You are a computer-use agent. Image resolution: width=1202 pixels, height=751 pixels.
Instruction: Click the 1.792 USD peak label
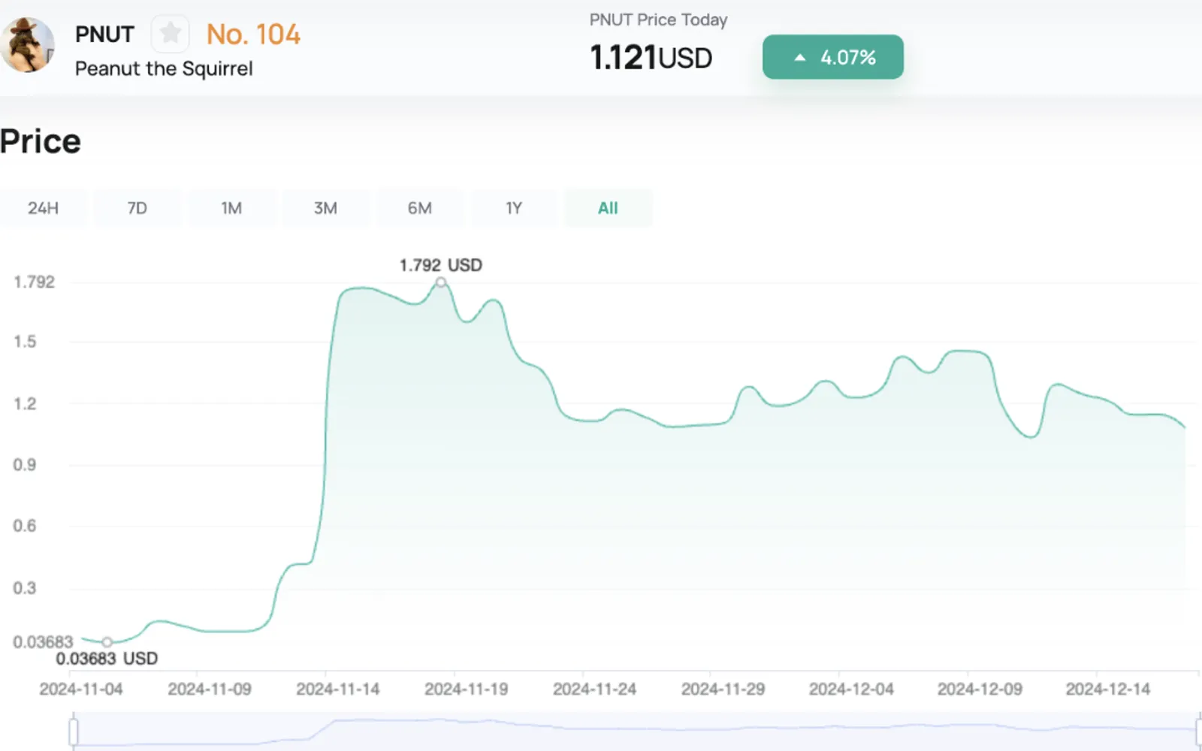(441, 265)
